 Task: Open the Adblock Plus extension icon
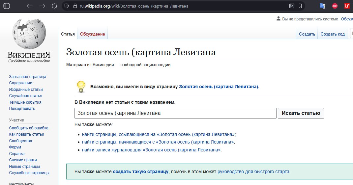pos(335,6)
